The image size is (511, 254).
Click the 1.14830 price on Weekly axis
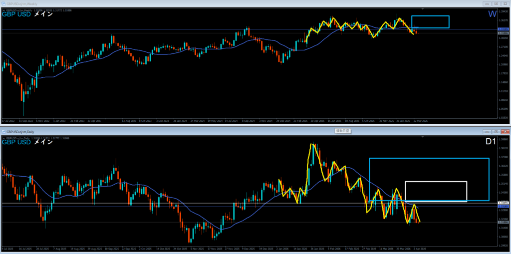pos(504,82)
